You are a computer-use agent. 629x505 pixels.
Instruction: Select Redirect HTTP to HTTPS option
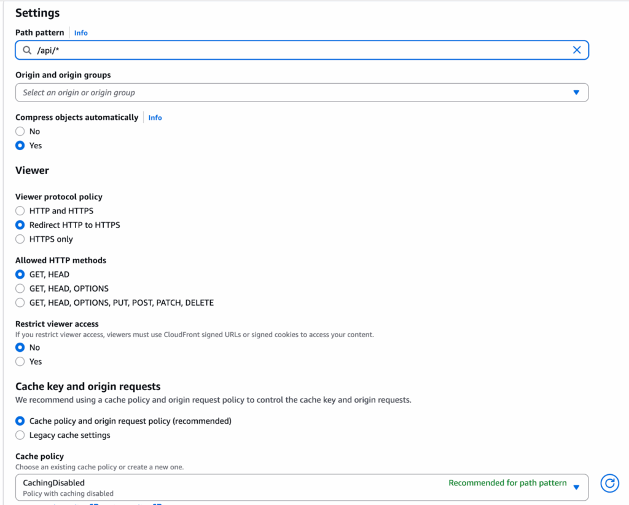point(20,225)
